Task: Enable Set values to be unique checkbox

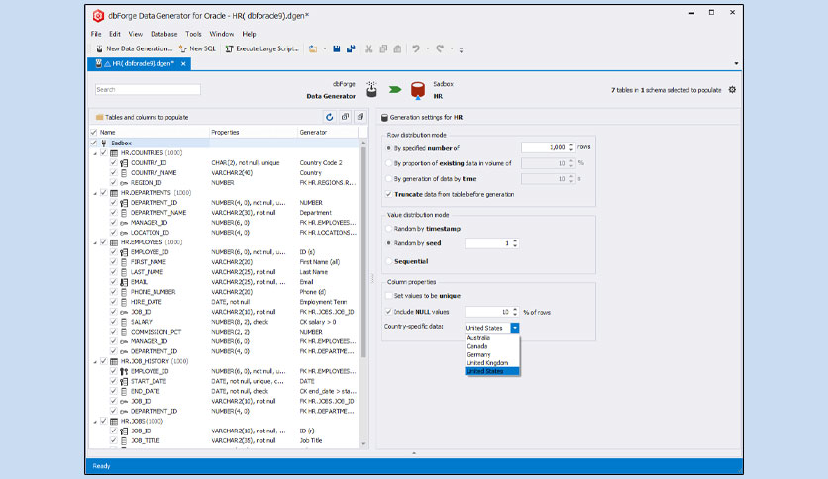Action: pos(388,296)
